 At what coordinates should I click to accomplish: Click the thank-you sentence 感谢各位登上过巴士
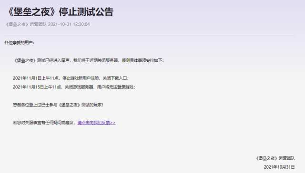tap(58, 105)
